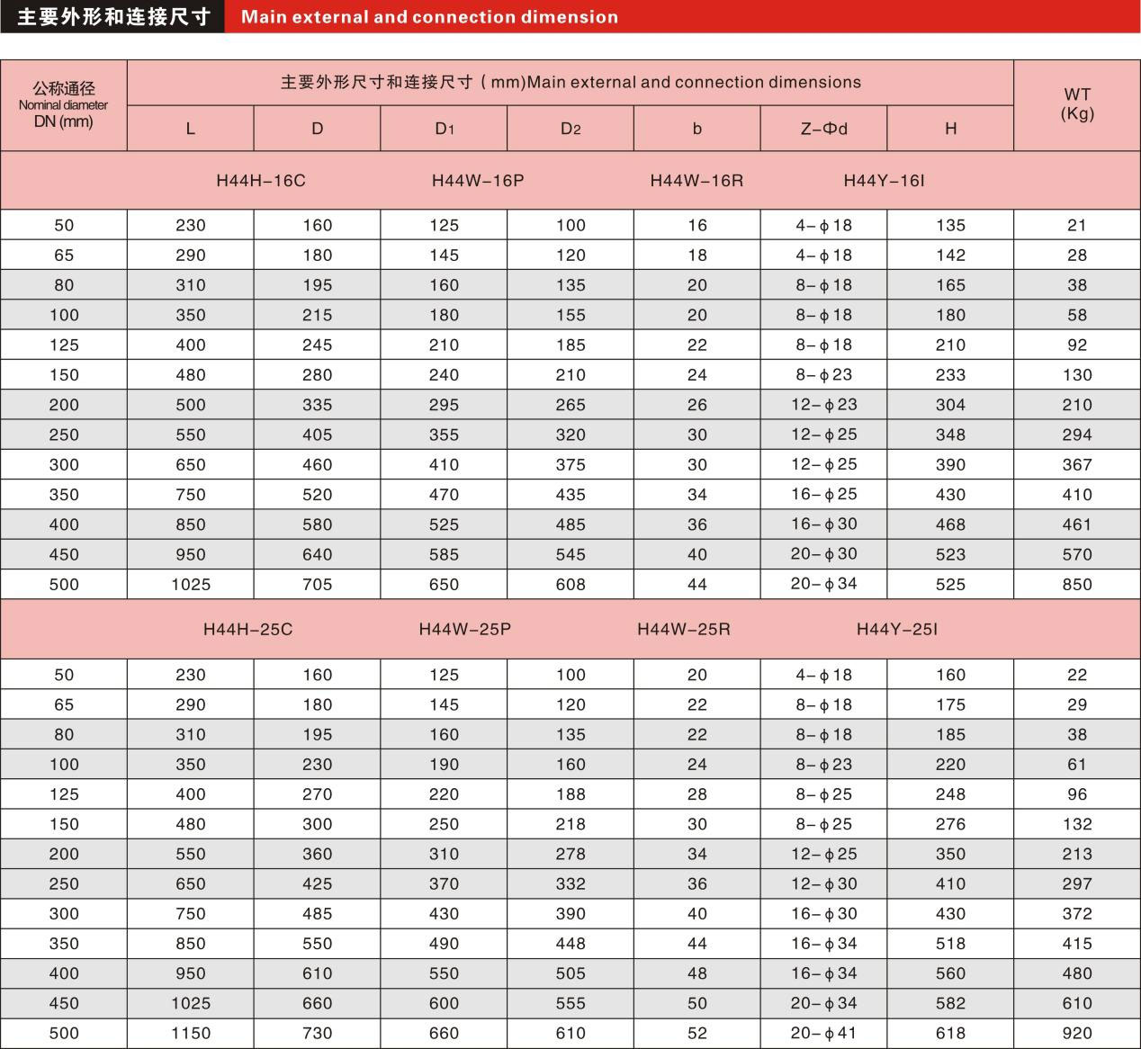Click the red Main external and connection dimension banner
The width and height of the screenshot is (1141, 1049).
coord(429,16)
